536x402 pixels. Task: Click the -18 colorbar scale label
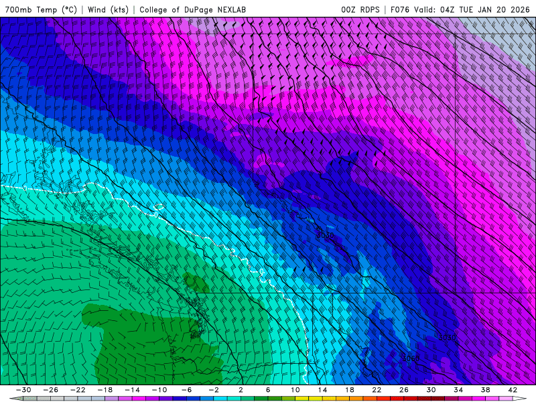coord(105,390)
